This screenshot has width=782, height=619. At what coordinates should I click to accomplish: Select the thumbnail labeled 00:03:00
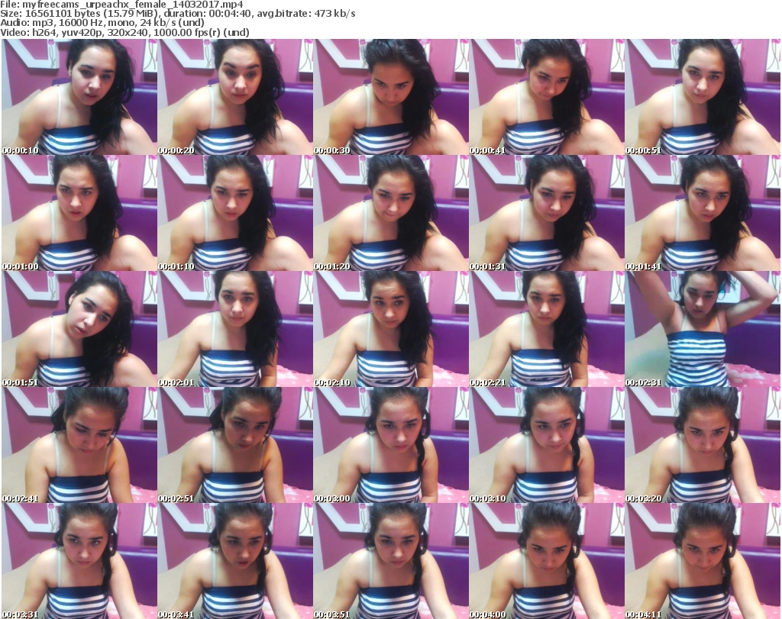[x=391, y=445]
